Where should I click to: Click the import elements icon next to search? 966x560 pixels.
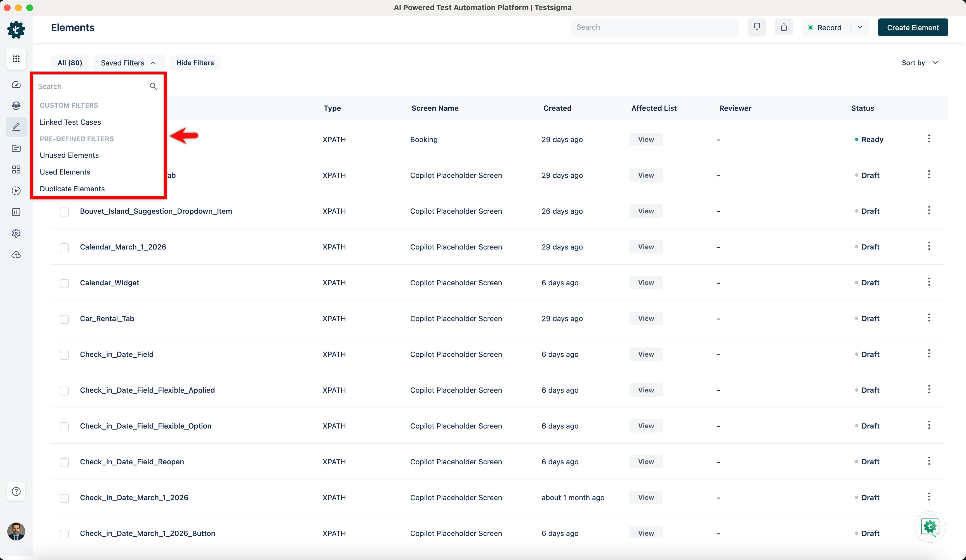point(757,27)
